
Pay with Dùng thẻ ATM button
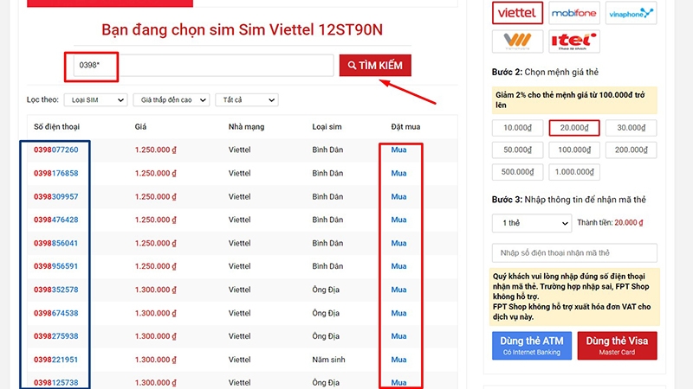[532, 346]
